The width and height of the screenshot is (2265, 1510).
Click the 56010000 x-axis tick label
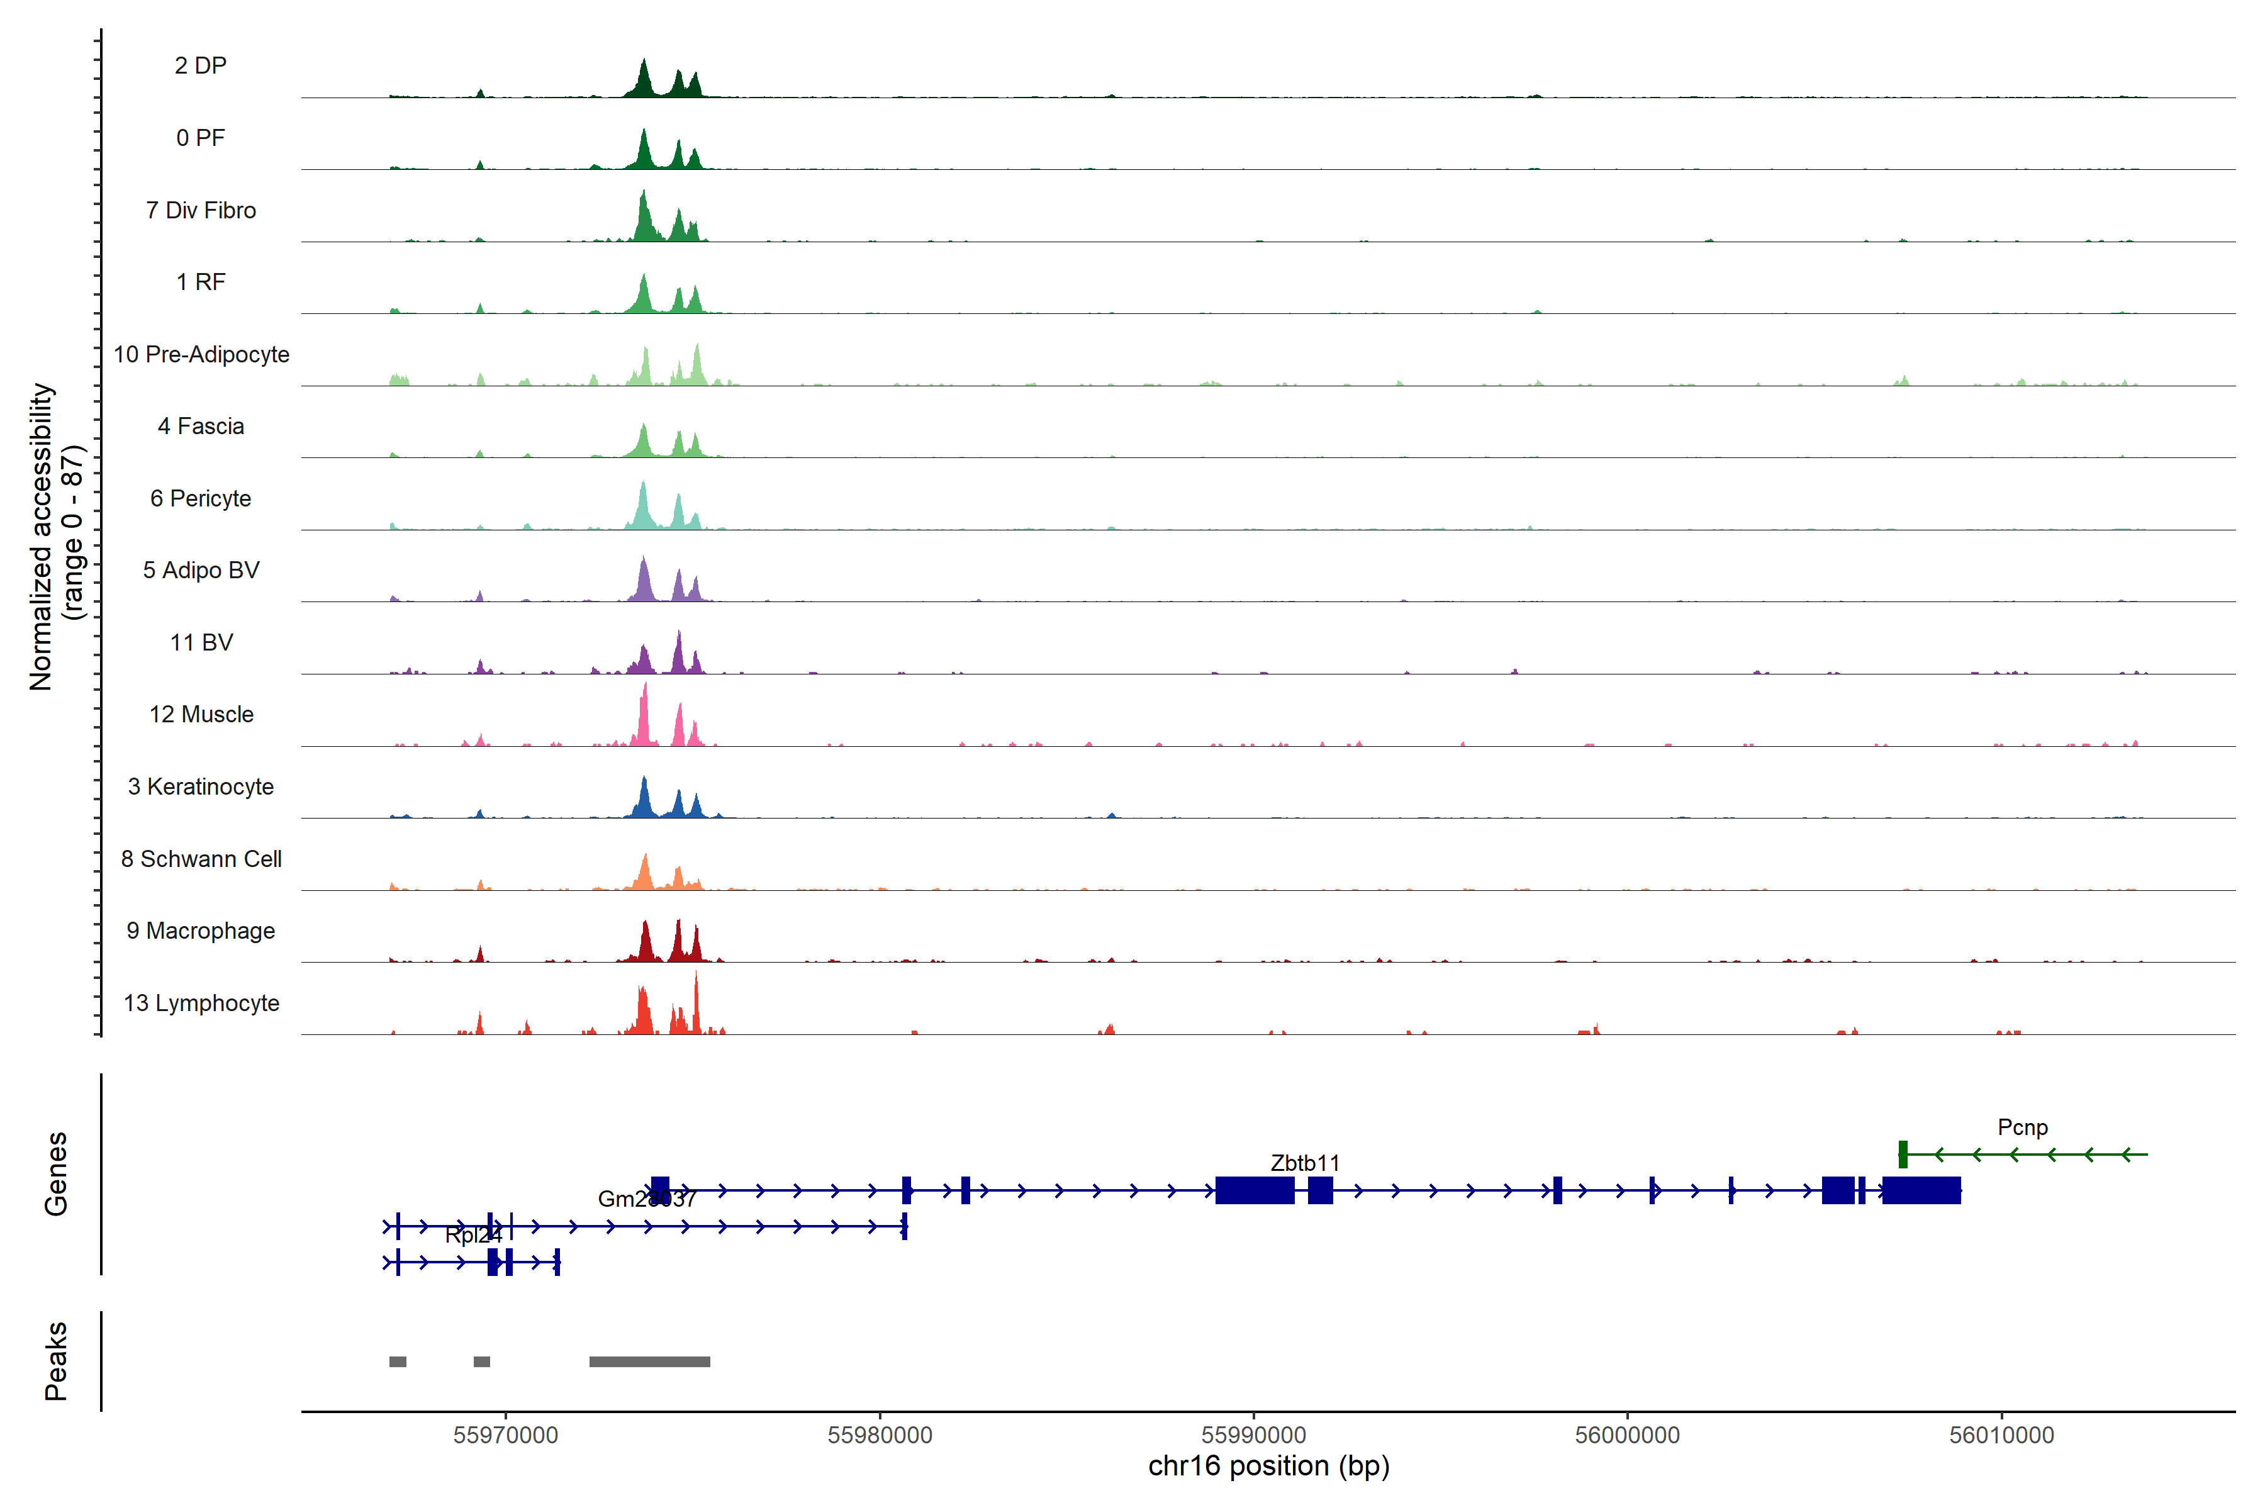pyautogui.click(x=2001, y=1435)
